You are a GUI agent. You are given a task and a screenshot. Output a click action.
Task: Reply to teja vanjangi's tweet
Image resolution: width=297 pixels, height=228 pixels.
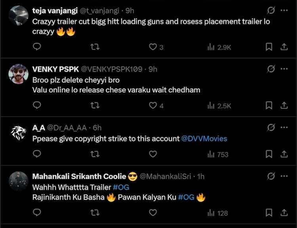coord(37,47)
